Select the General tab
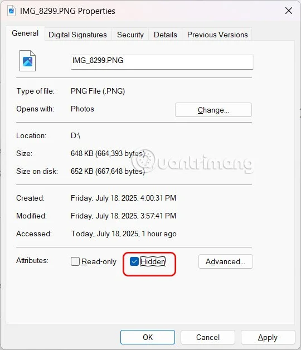The image size is (301, 350). pos(25,33)
